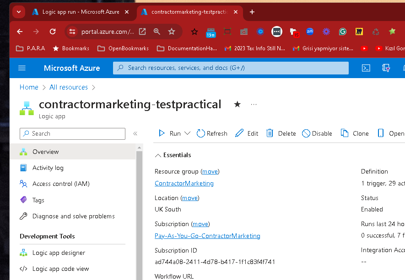
Task: Open the OpenBookmarks folder
Action: [x=123, y=48]
